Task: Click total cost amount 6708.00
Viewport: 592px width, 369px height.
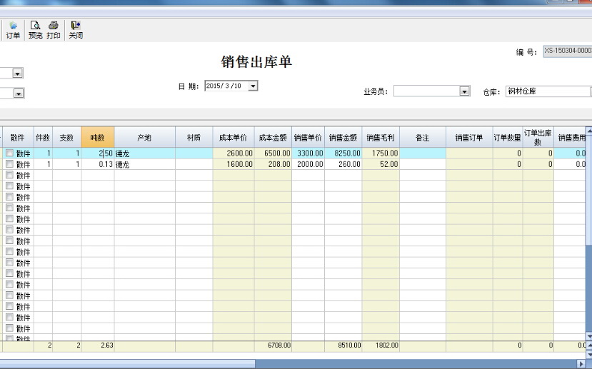Action: [x=273, y=345]
